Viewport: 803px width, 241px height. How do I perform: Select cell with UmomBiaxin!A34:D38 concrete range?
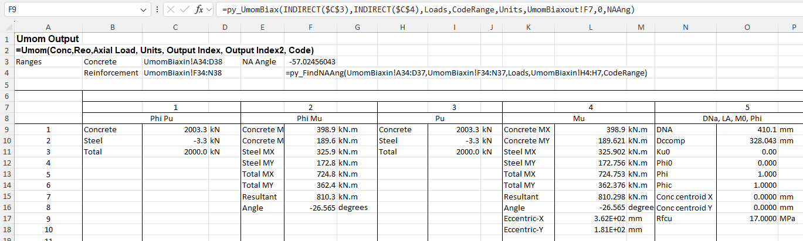click(174, 61)
